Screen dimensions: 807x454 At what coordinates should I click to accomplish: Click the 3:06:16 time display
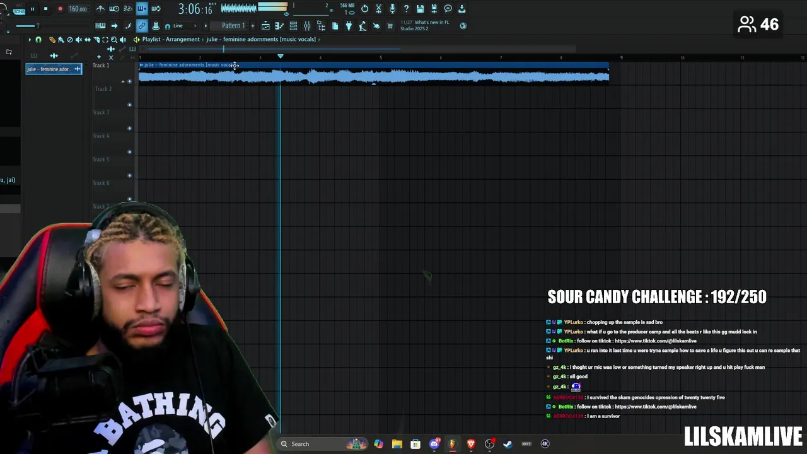click(x=195, y=9)
